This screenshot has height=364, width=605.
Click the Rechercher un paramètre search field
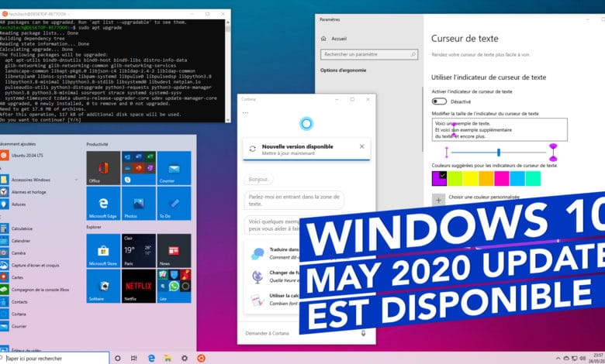[x=369, y=54]
